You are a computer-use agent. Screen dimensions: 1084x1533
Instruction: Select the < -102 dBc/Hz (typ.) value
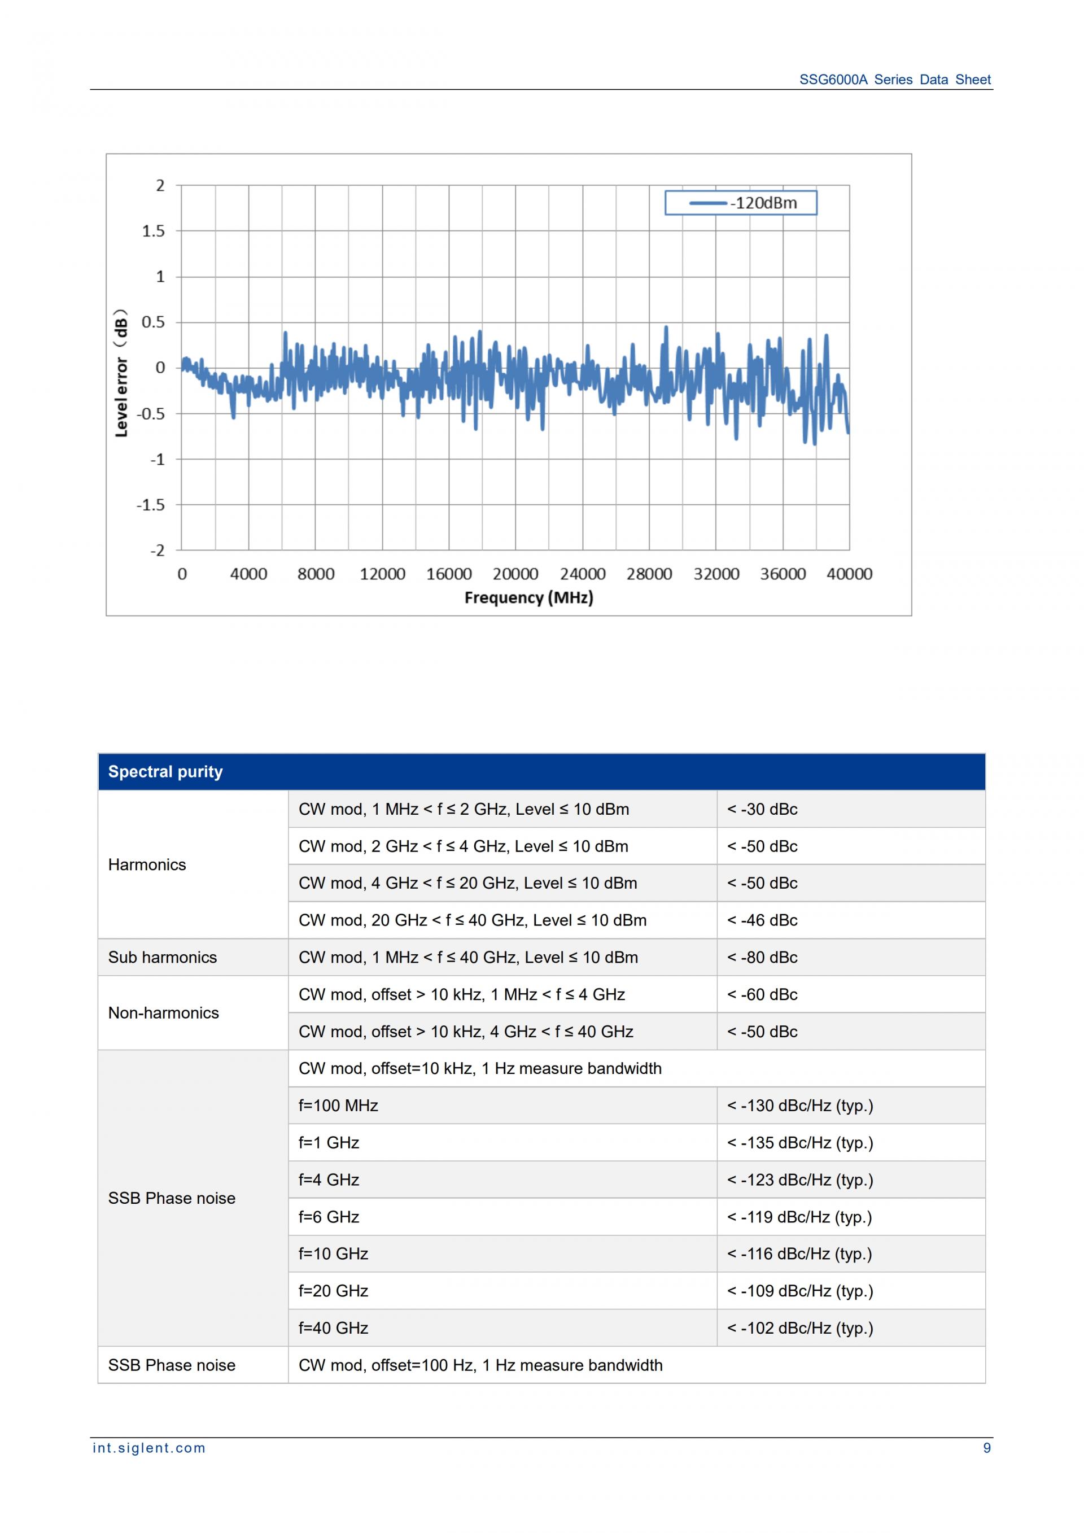(799, 1328)
